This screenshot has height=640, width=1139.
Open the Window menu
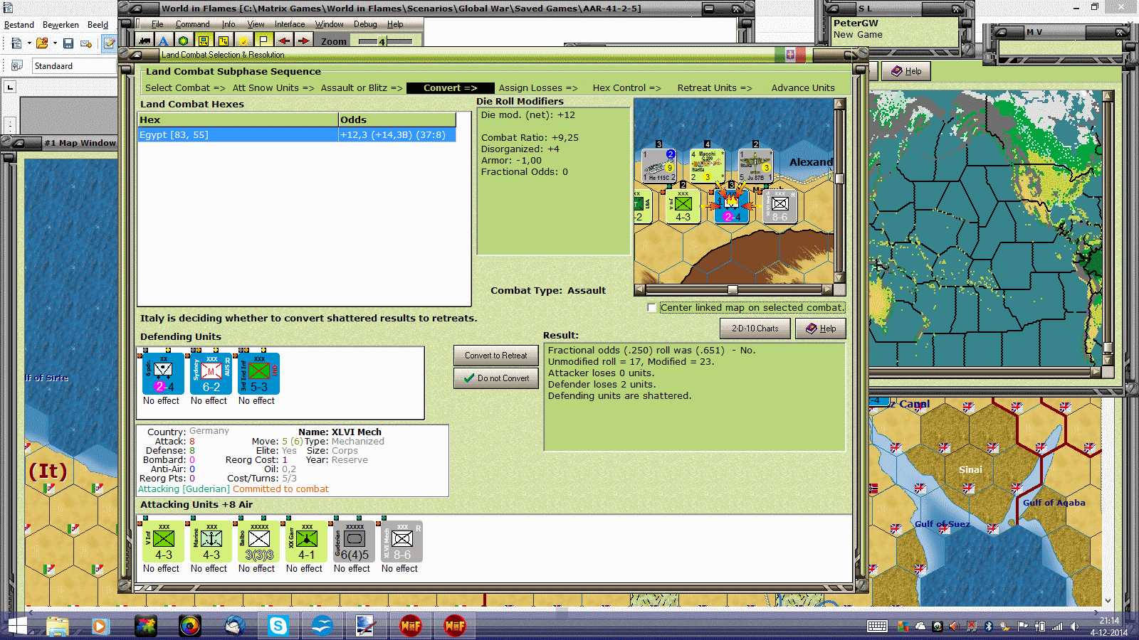point(329,24)
